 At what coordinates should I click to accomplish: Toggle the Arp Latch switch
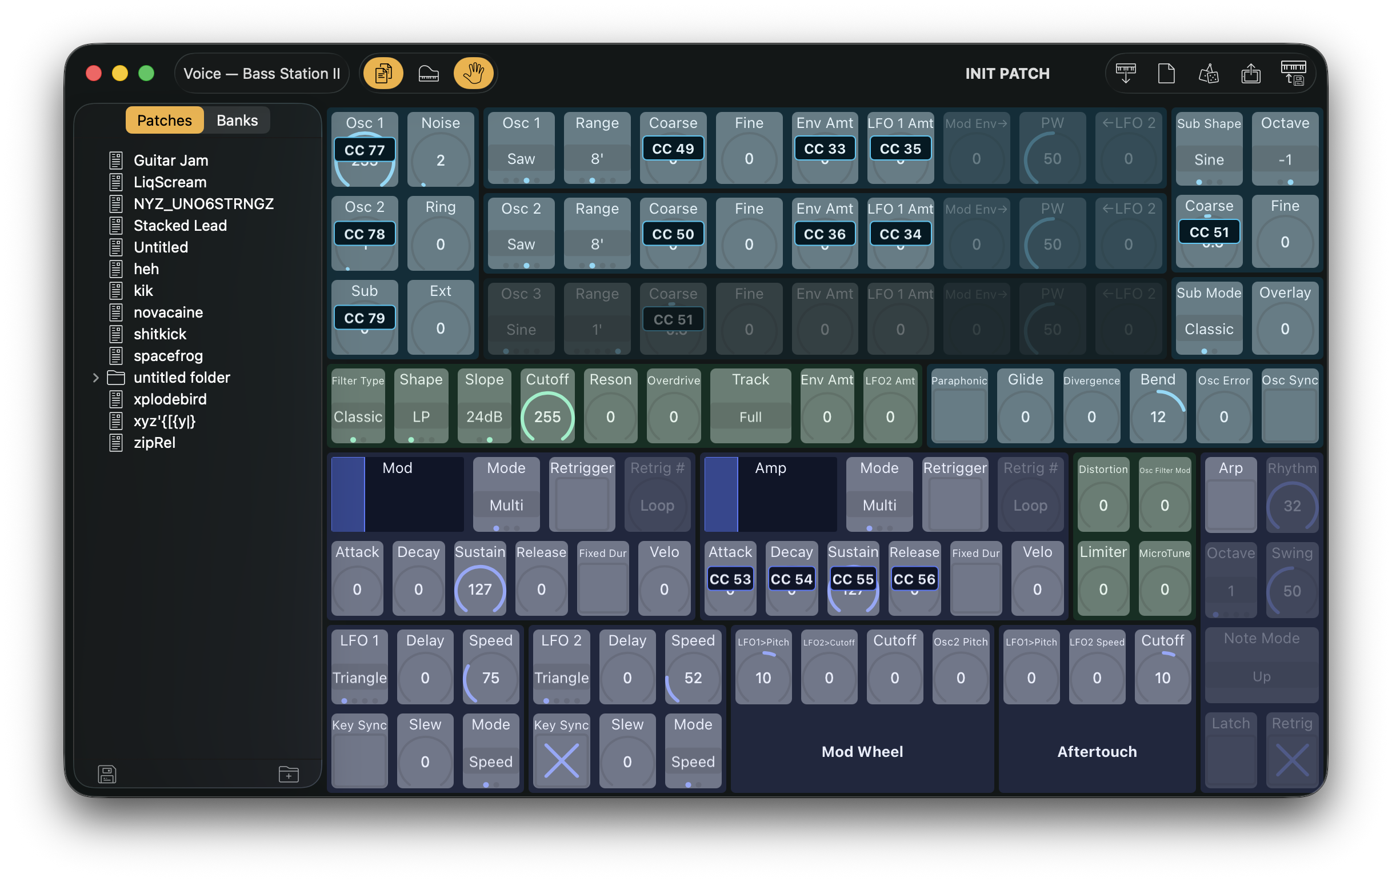(x=1231, y=759)
